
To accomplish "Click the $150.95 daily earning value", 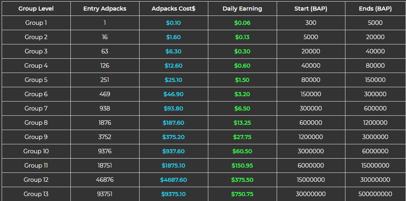I will point(242,166).
